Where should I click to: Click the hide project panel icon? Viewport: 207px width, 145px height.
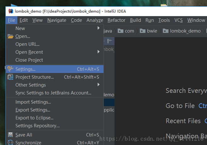(x=109, y=41)
